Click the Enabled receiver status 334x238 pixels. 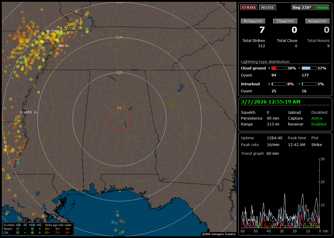pyautogui.click(x=319, y=124)
